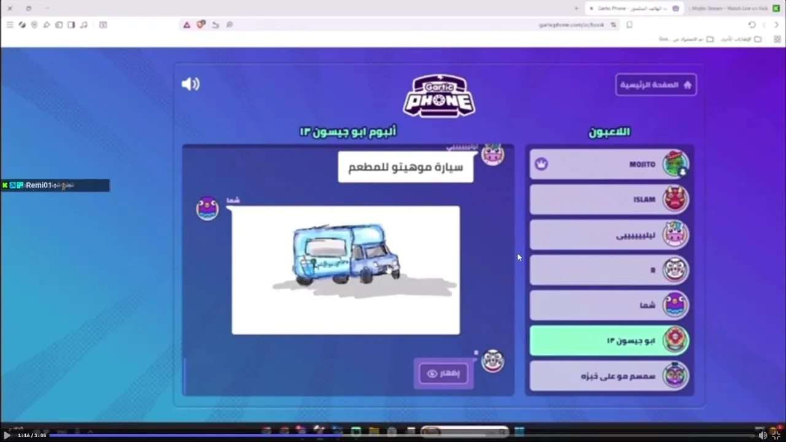
Task: Click the cow avatar above the prompt bubble
Action: click(x=492, y=155)
